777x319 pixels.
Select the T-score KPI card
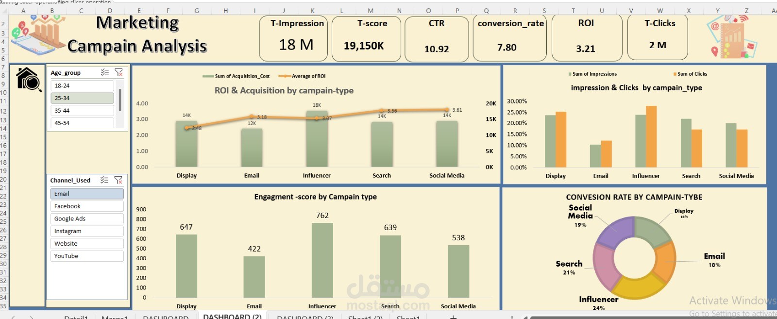366,39
